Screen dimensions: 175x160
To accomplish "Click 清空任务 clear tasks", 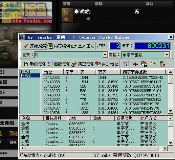I will click(83, 64).
